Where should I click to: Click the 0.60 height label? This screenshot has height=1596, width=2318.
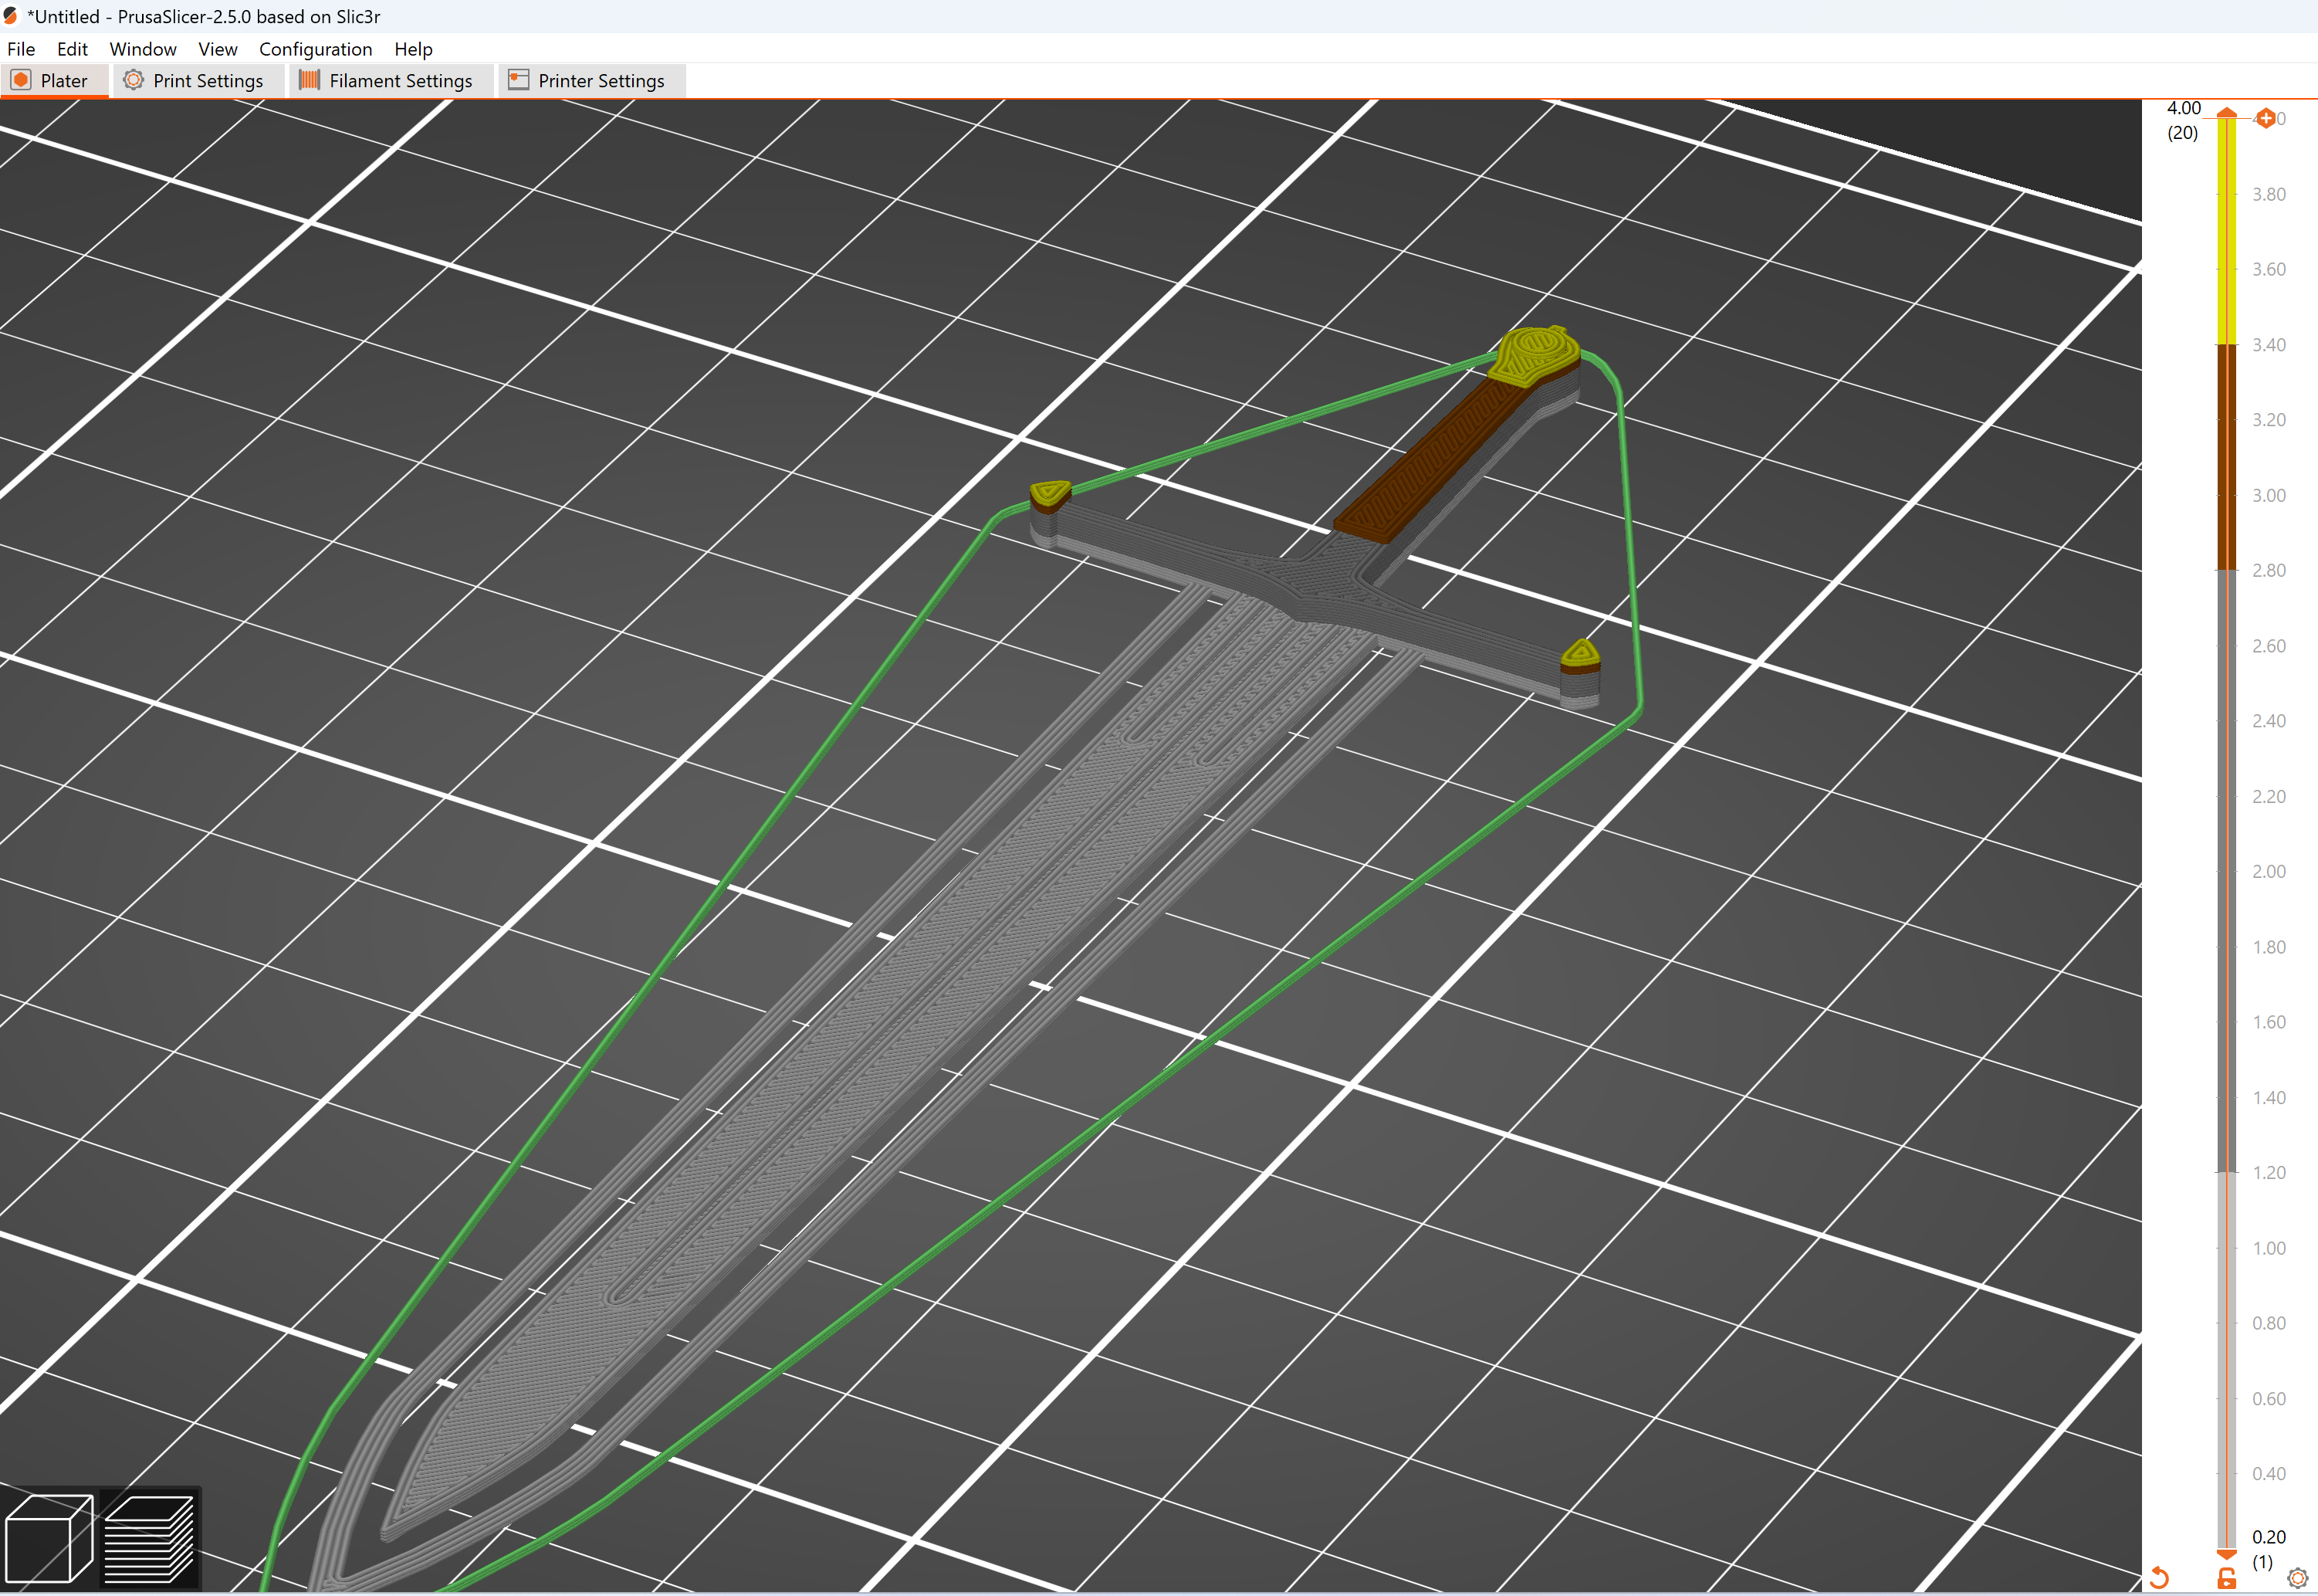(x=2269, y=1398)
